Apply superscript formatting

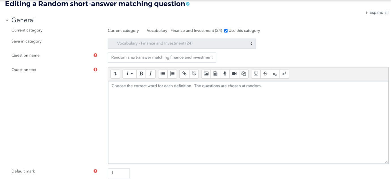point(284,74)
